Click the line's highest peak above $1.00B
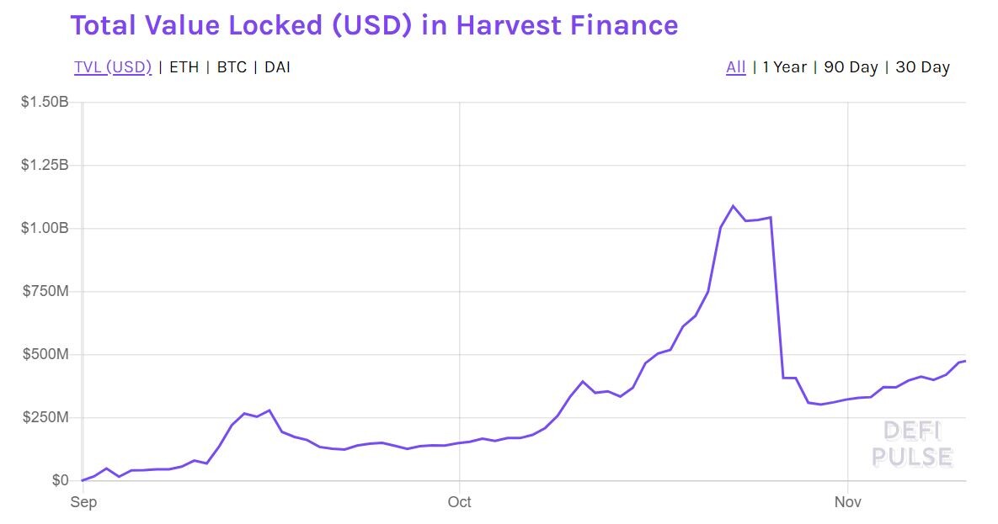The width and height of the screenshot is (998, 524). click(734, 206)
